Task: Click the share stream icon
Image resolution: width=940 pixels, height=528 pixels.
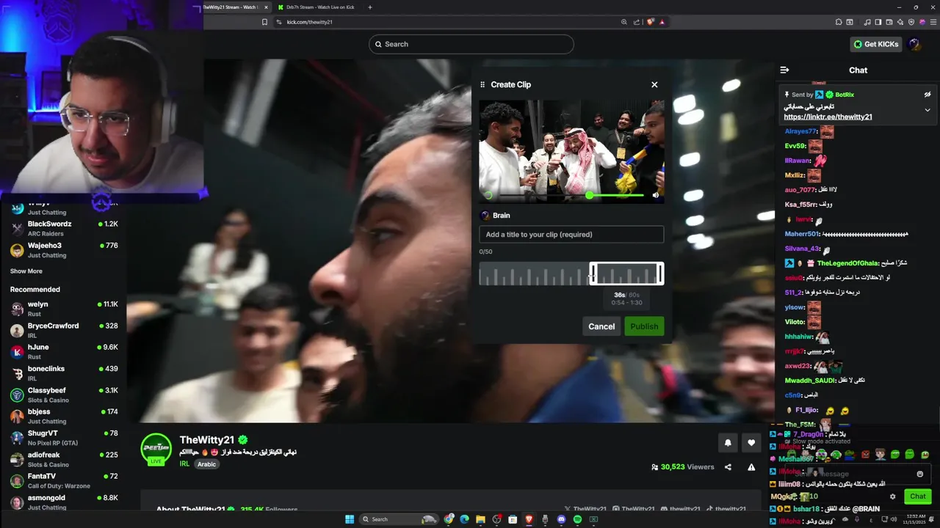Action: pyautogui.click(x=728, y=467)
